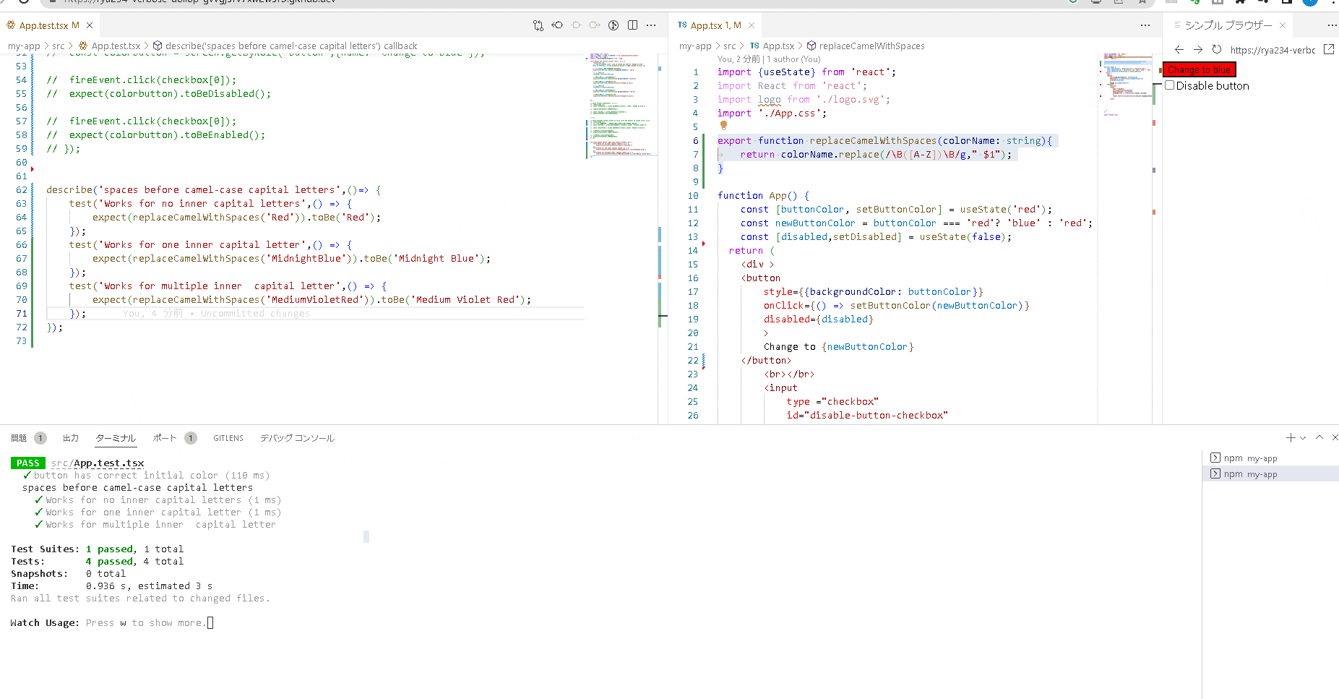This screenshot has width=1339, height=699.
Task: Open the 出力 output panel tab
Action: [x=71, y=438]
